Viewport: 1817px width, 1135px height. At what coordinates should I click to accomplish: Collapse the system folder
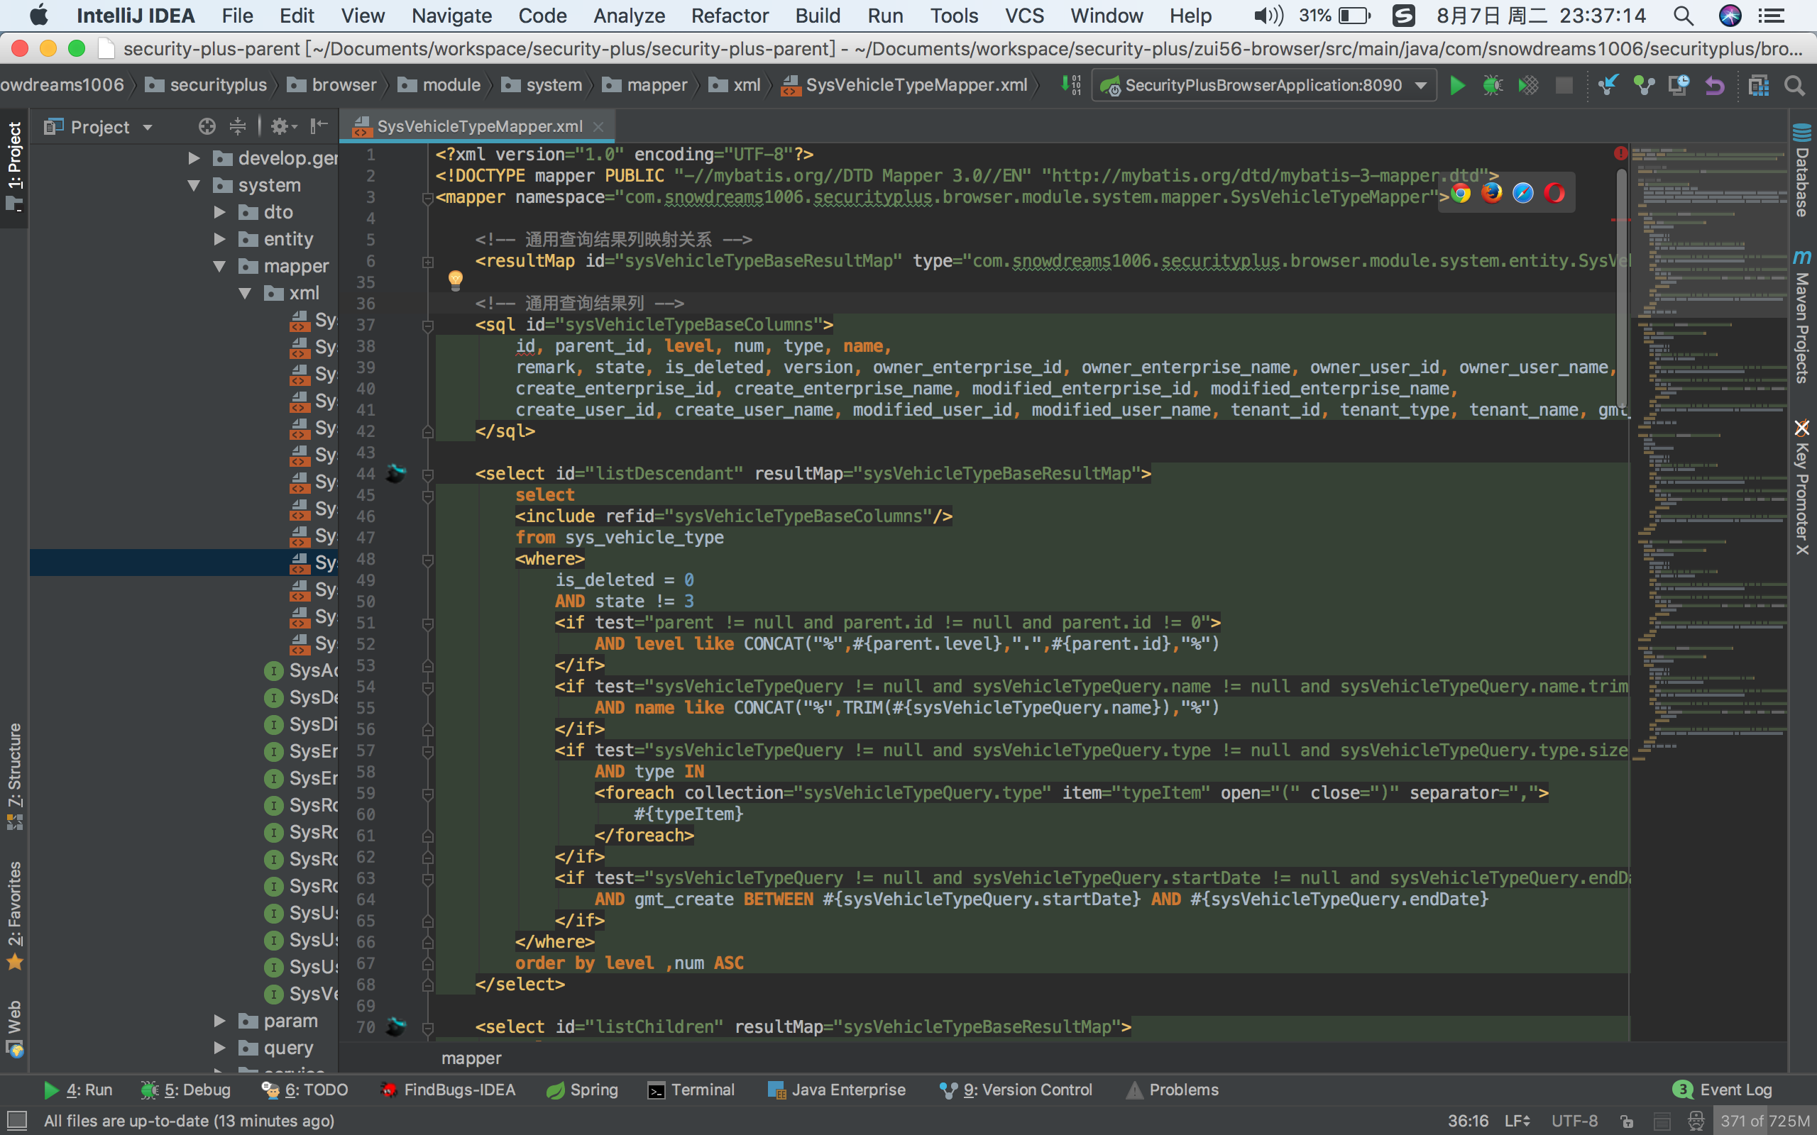(194, 184)
